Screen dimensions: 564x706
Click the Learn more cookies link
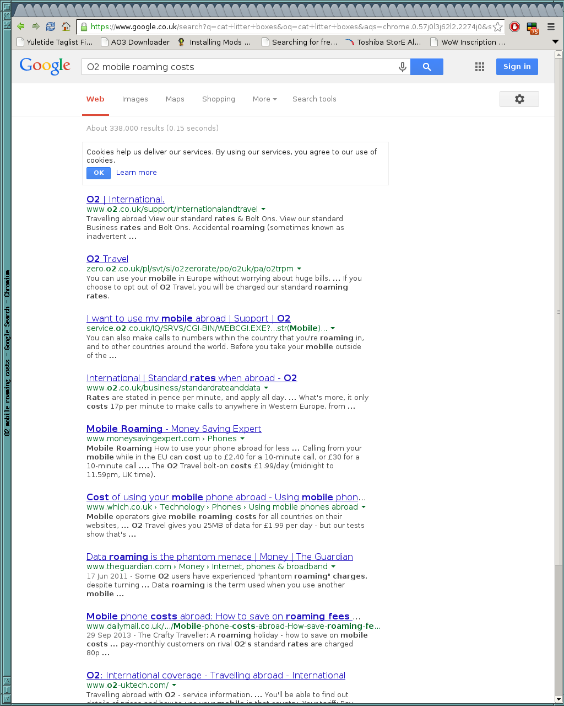[137, 173]
